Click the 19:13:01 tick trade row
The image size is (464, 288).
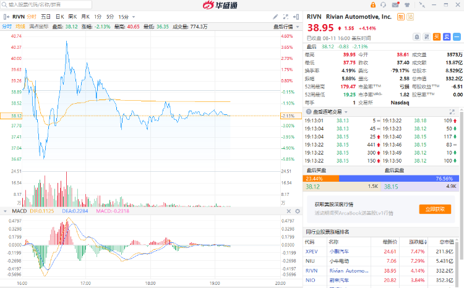[342, 121]
